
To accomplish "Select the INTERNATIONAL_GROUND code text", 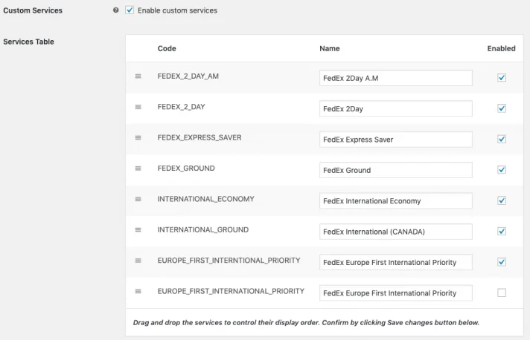I will [x=202, y=229].
